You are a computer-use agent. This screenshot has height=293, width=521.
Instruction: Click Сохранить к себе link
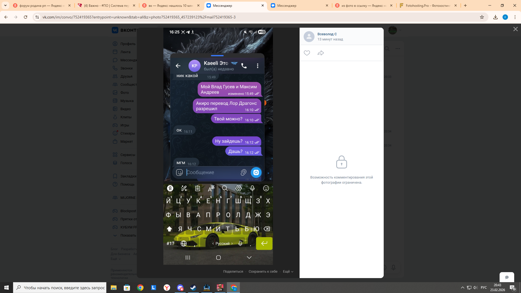263,271
